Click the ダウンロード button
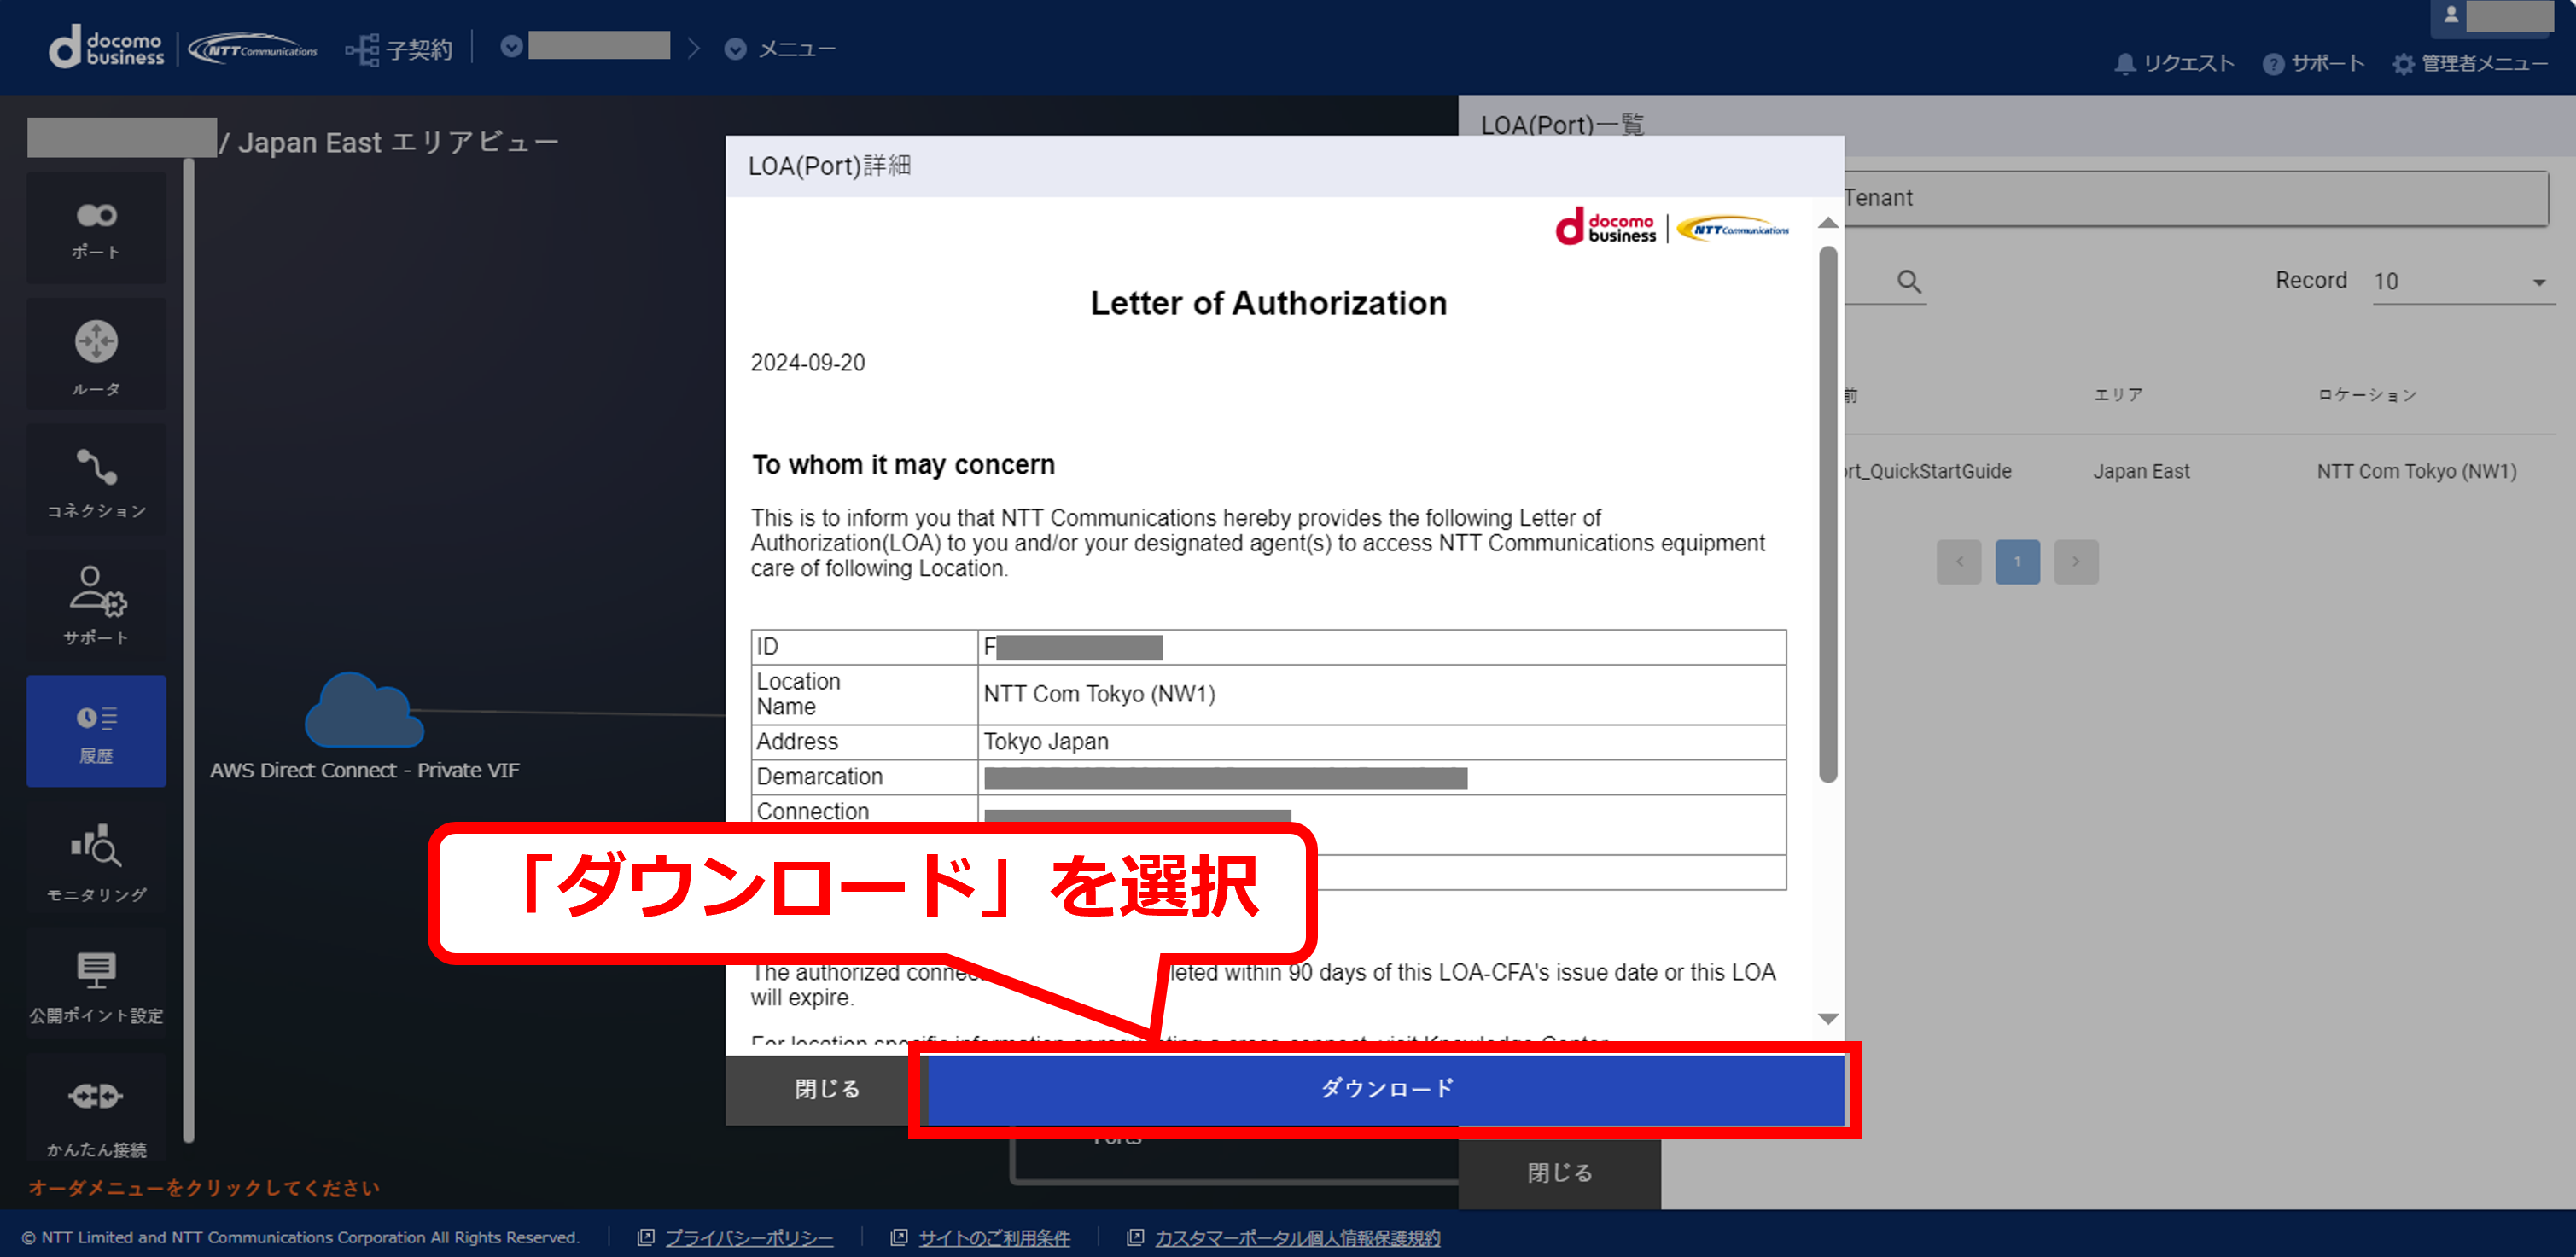Viewport: 2576px width, 1257px height. 1386,1088
